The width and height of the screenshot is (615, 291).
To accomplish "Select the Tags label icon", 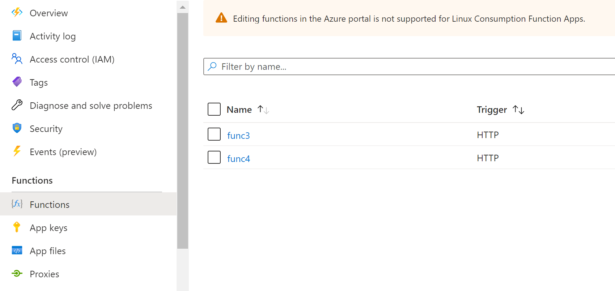I will tap(17, 82).
